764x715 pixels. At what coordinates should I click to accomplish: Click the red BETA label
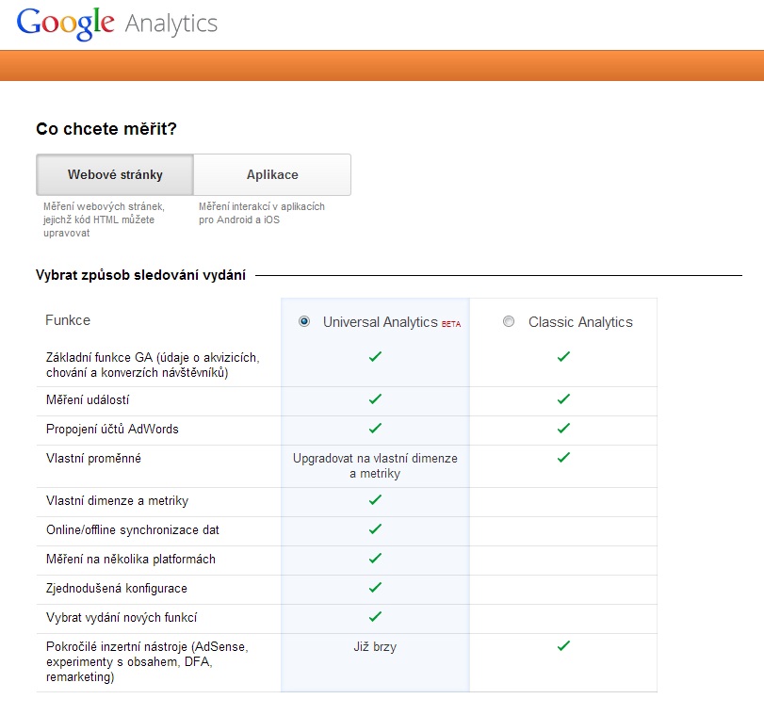(451, 323)
